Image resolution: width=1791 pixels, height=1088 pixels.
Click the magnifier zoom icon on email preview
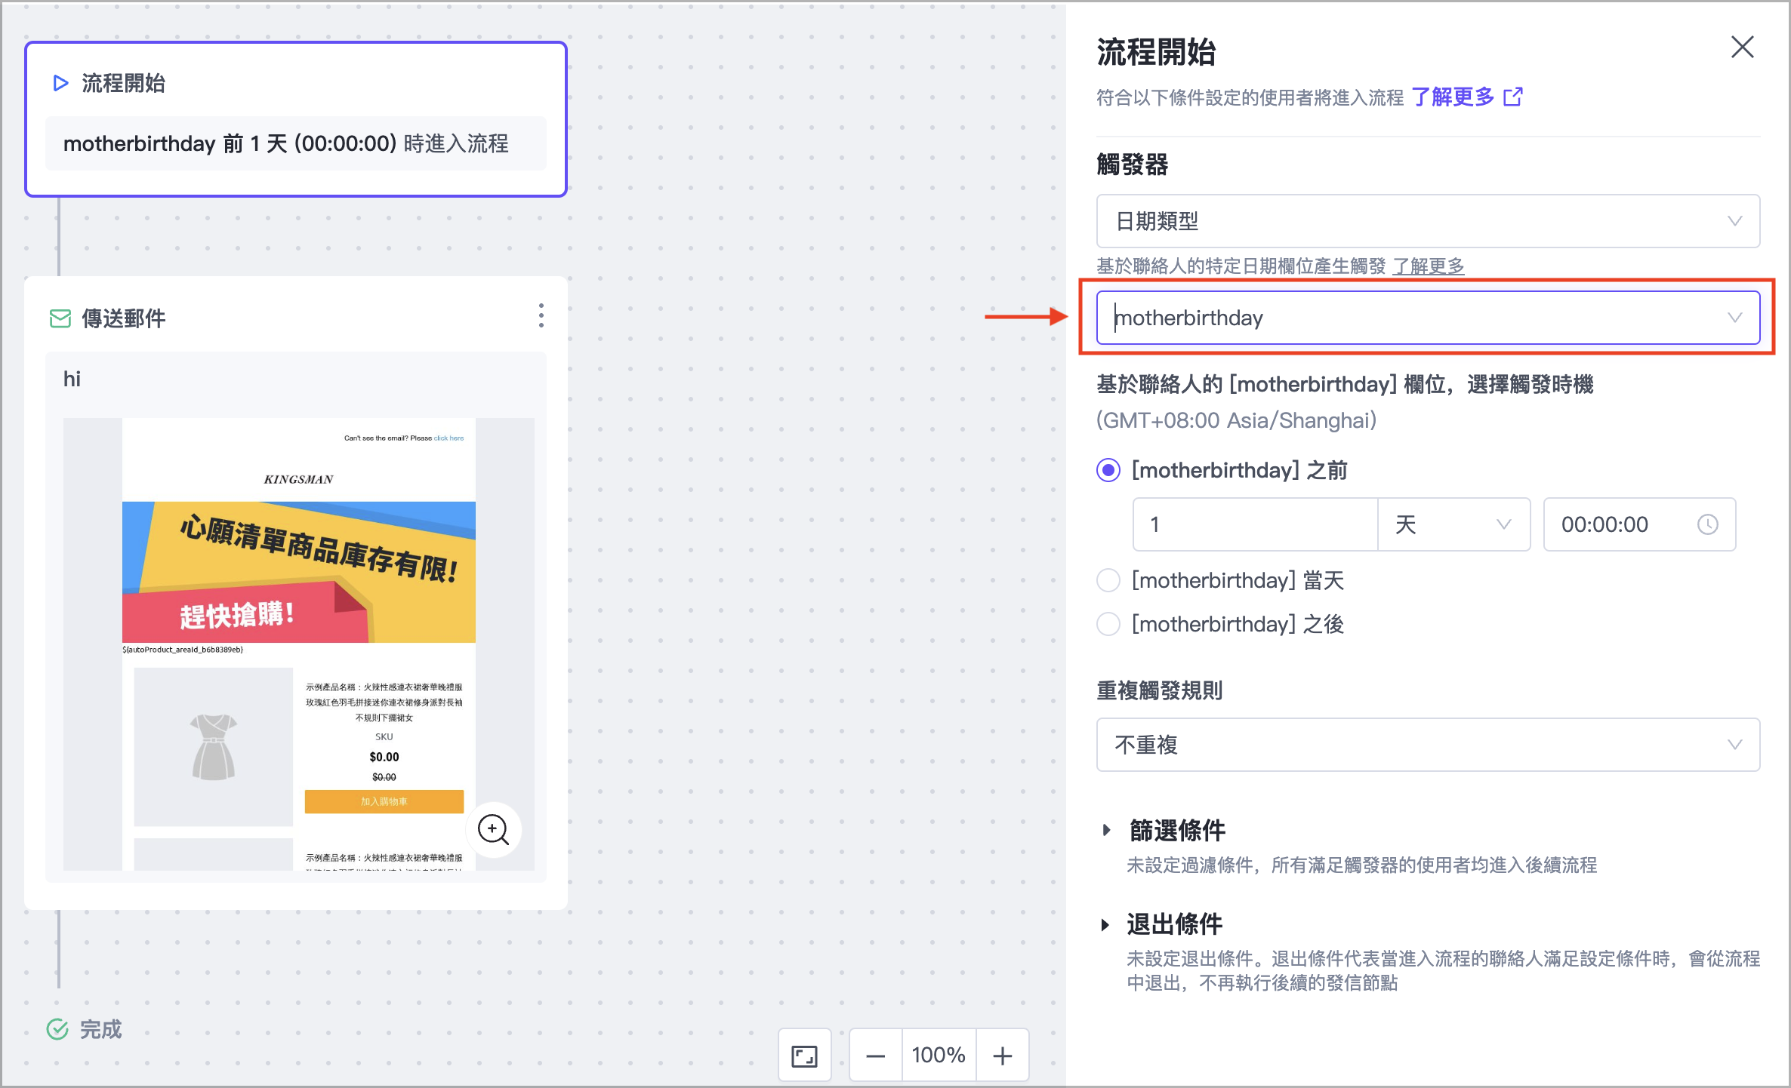point(493,829)
